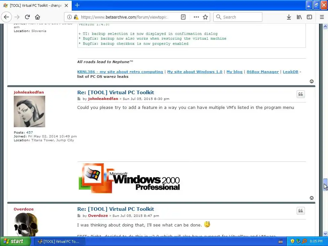Open page actions three-dot menu

pyautogui.click(x=196, y=17)
